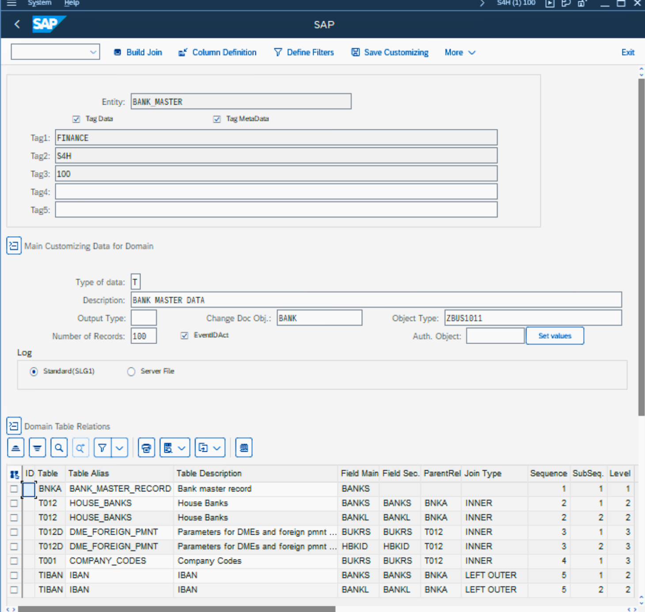Click the Set values button
The image size is (645, 612).
(x=554, y=336)
